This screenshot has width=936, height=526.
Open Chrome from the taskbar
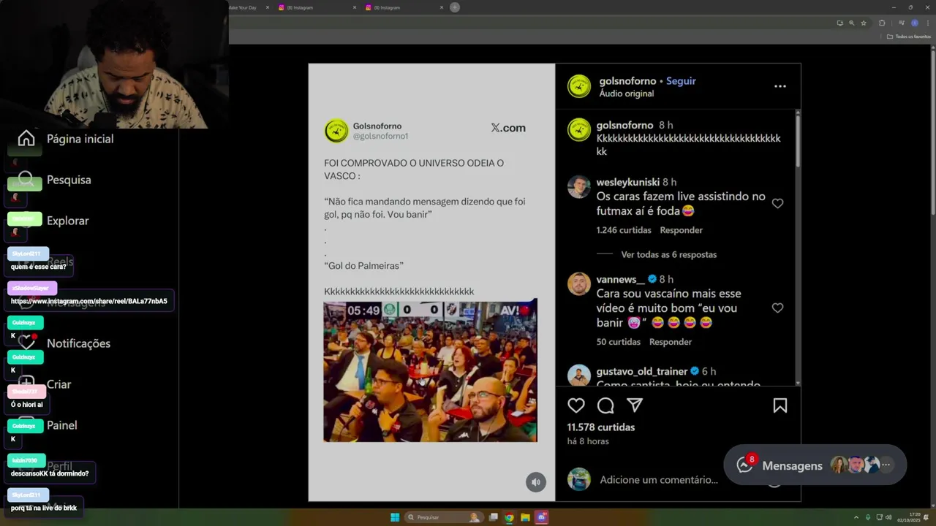pyautogui.click(x=510, y=517)
